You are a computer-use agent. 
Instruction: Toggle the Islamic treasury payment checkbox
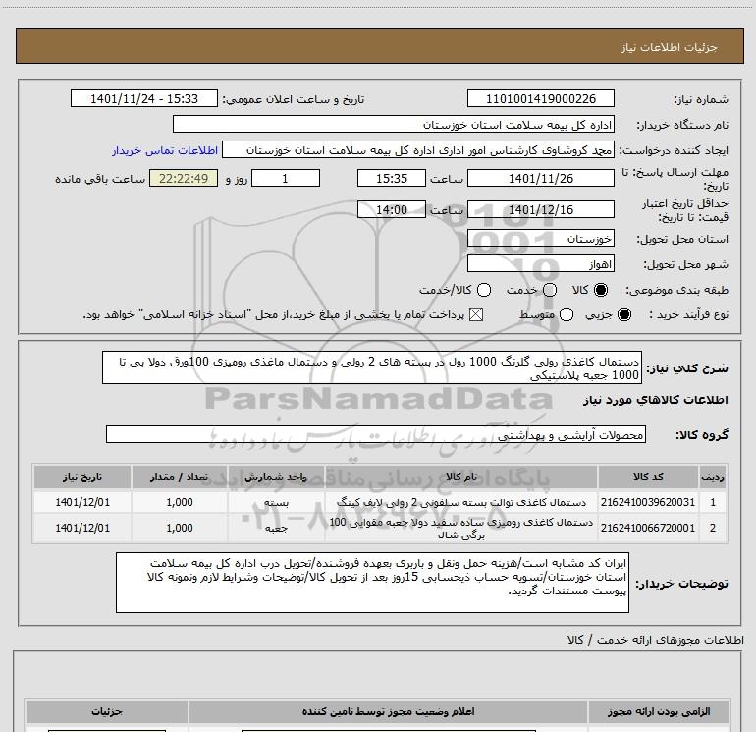(x=476, y=315)
